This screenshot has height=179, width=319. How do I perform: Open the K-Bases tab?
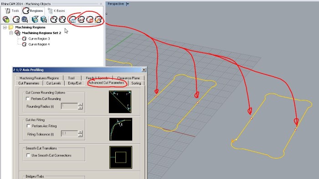click(57, 11)
